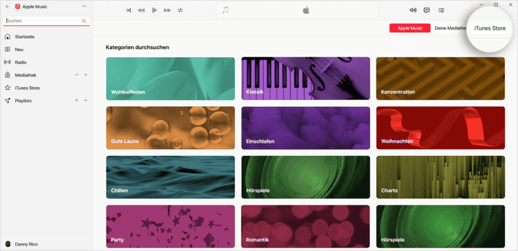Click the Apple logo now-playing display
Image resolution: width=518 pixels, height=251 pixels.
(306, 10)
